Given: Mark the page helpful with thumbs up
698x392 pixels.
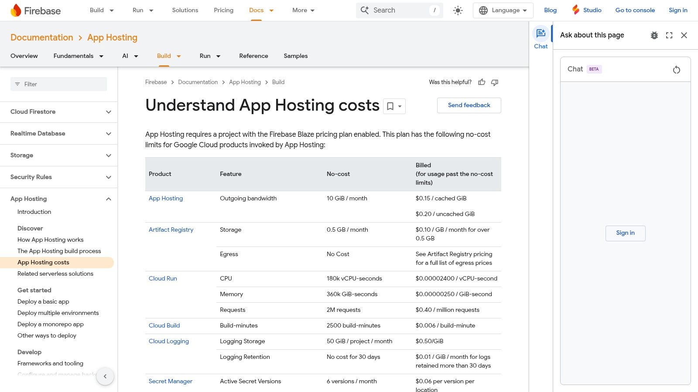Looking at the screenshot, I should click(482, 82).
